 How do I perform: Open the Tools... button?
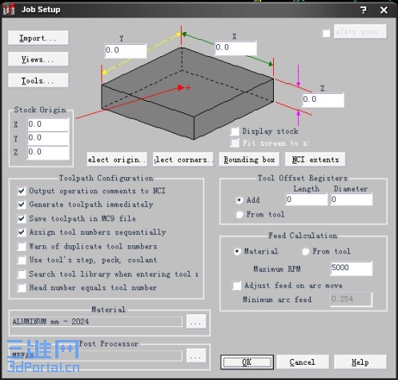click(x=38, y=80)
